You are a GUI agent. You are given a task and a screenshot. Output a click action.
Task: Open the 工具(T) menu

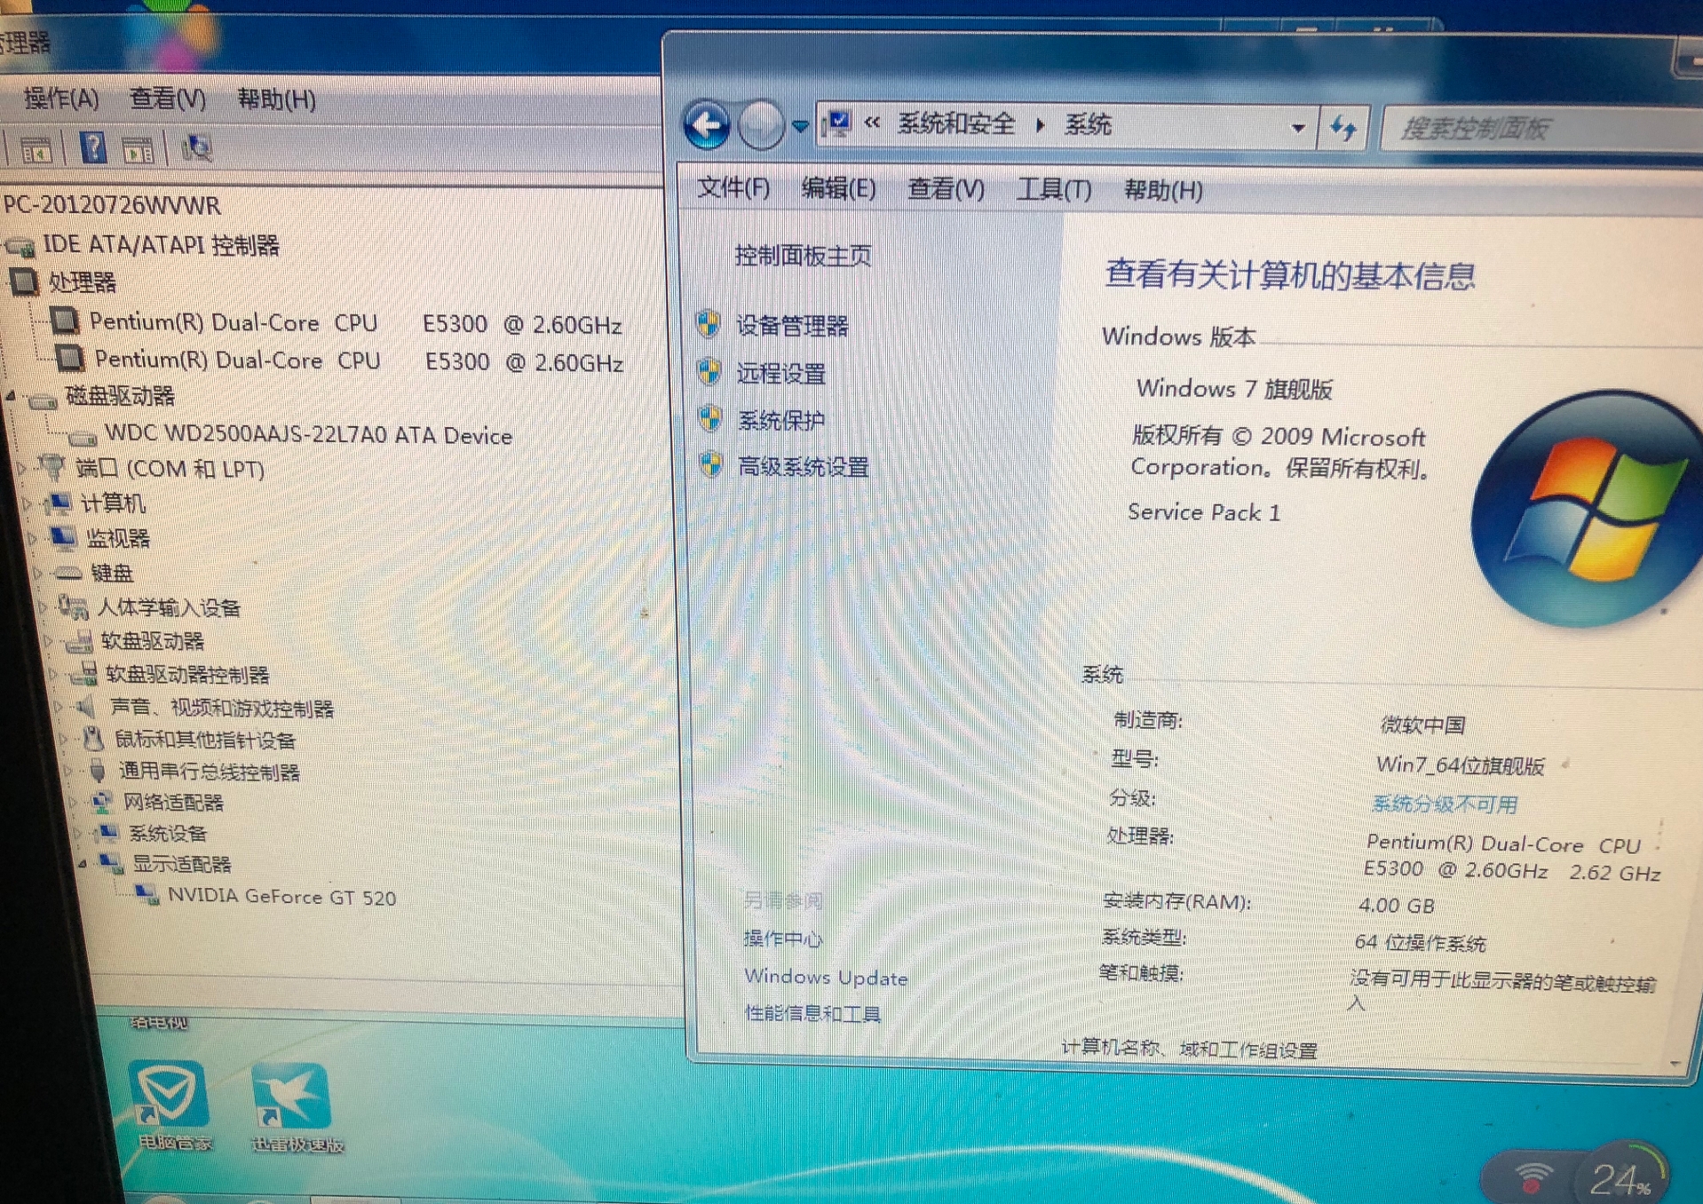[x=1054, y=190]
